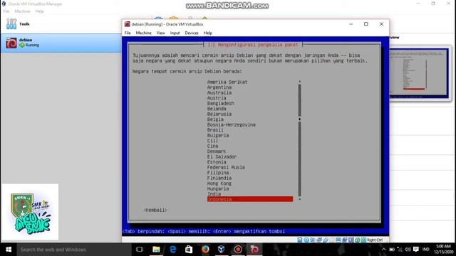The width and height of the screenshot is (456, 256).
Task: Open Task View on the taskbar
Action: point(140,250)
